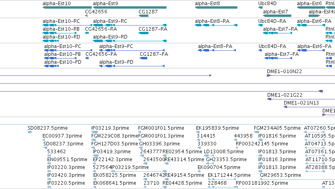The image size is (335, 189).
Task: Click EST FGH127D03.5prime
Action: [x=93, y=148]
